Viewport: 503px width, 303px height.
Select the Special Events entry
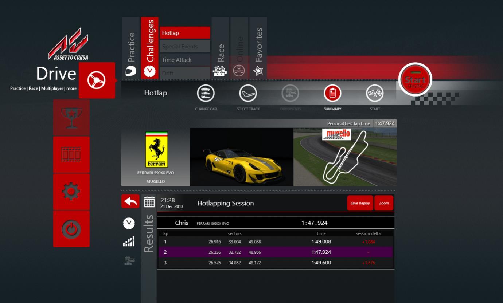185,46
